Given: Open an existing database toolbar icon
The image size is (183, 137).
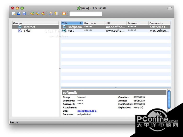Looking at the screenshot, I should pyautogui.click(x=19, y=14).
